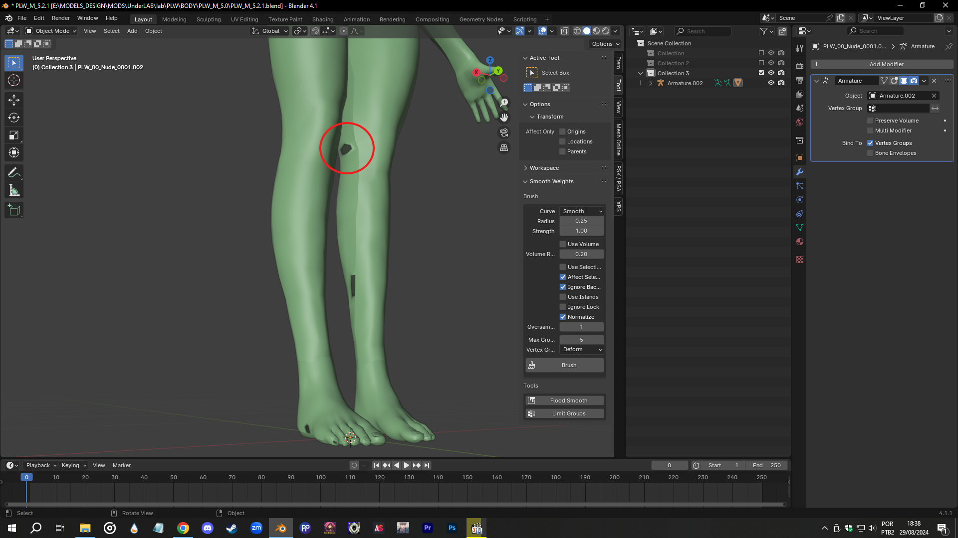Open the Curve Smooth dropdown
The image size is (958, 538).
click(x=582, y=211)
